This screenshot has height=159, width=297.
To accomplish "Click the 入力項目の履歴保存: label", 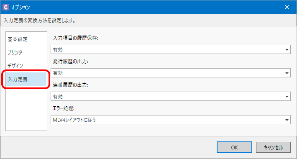I will tap(75, 38).
